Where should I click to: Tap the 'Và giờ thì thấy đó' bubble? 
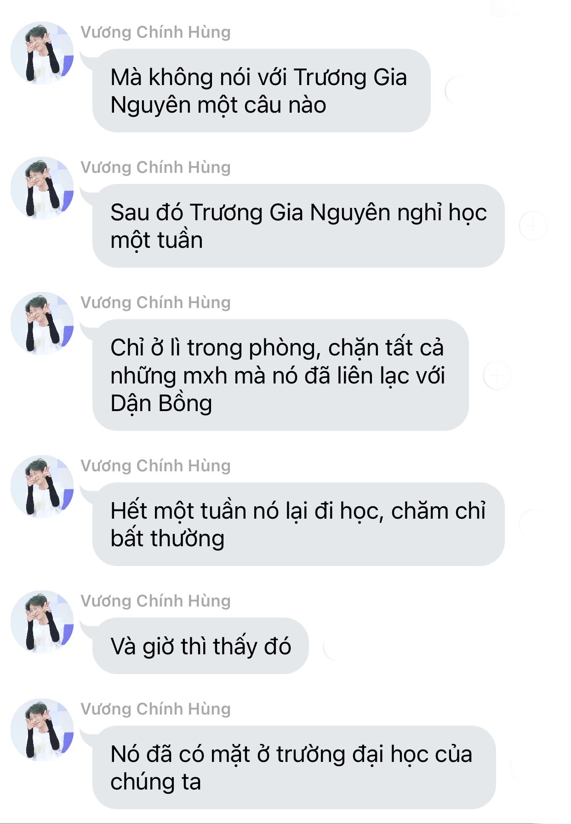200,646
